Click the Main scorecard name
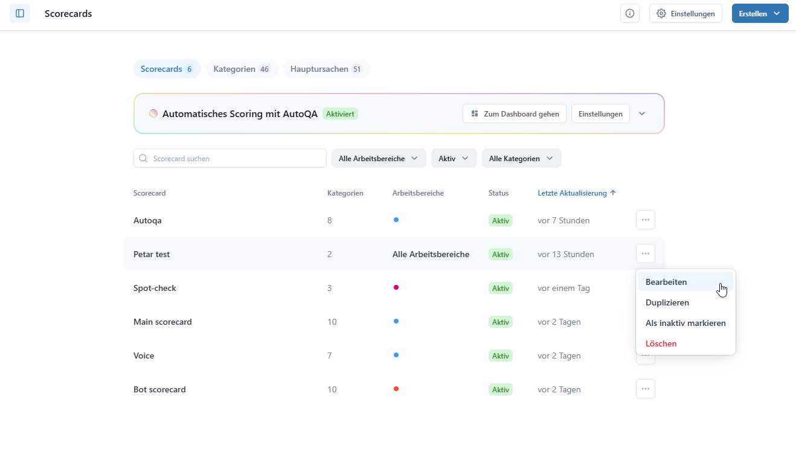This screenshot has width=796, height=469. (x=162, y=322)
